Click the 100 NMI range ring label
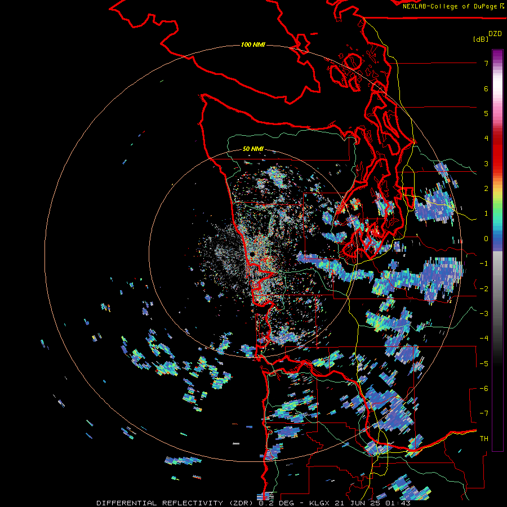The height and width of the screenshot is (507, 507). (x=253, y=45)
